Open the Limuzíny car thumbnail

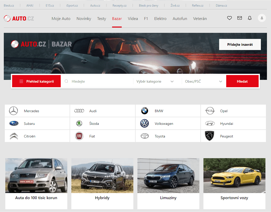coord(168,176)
